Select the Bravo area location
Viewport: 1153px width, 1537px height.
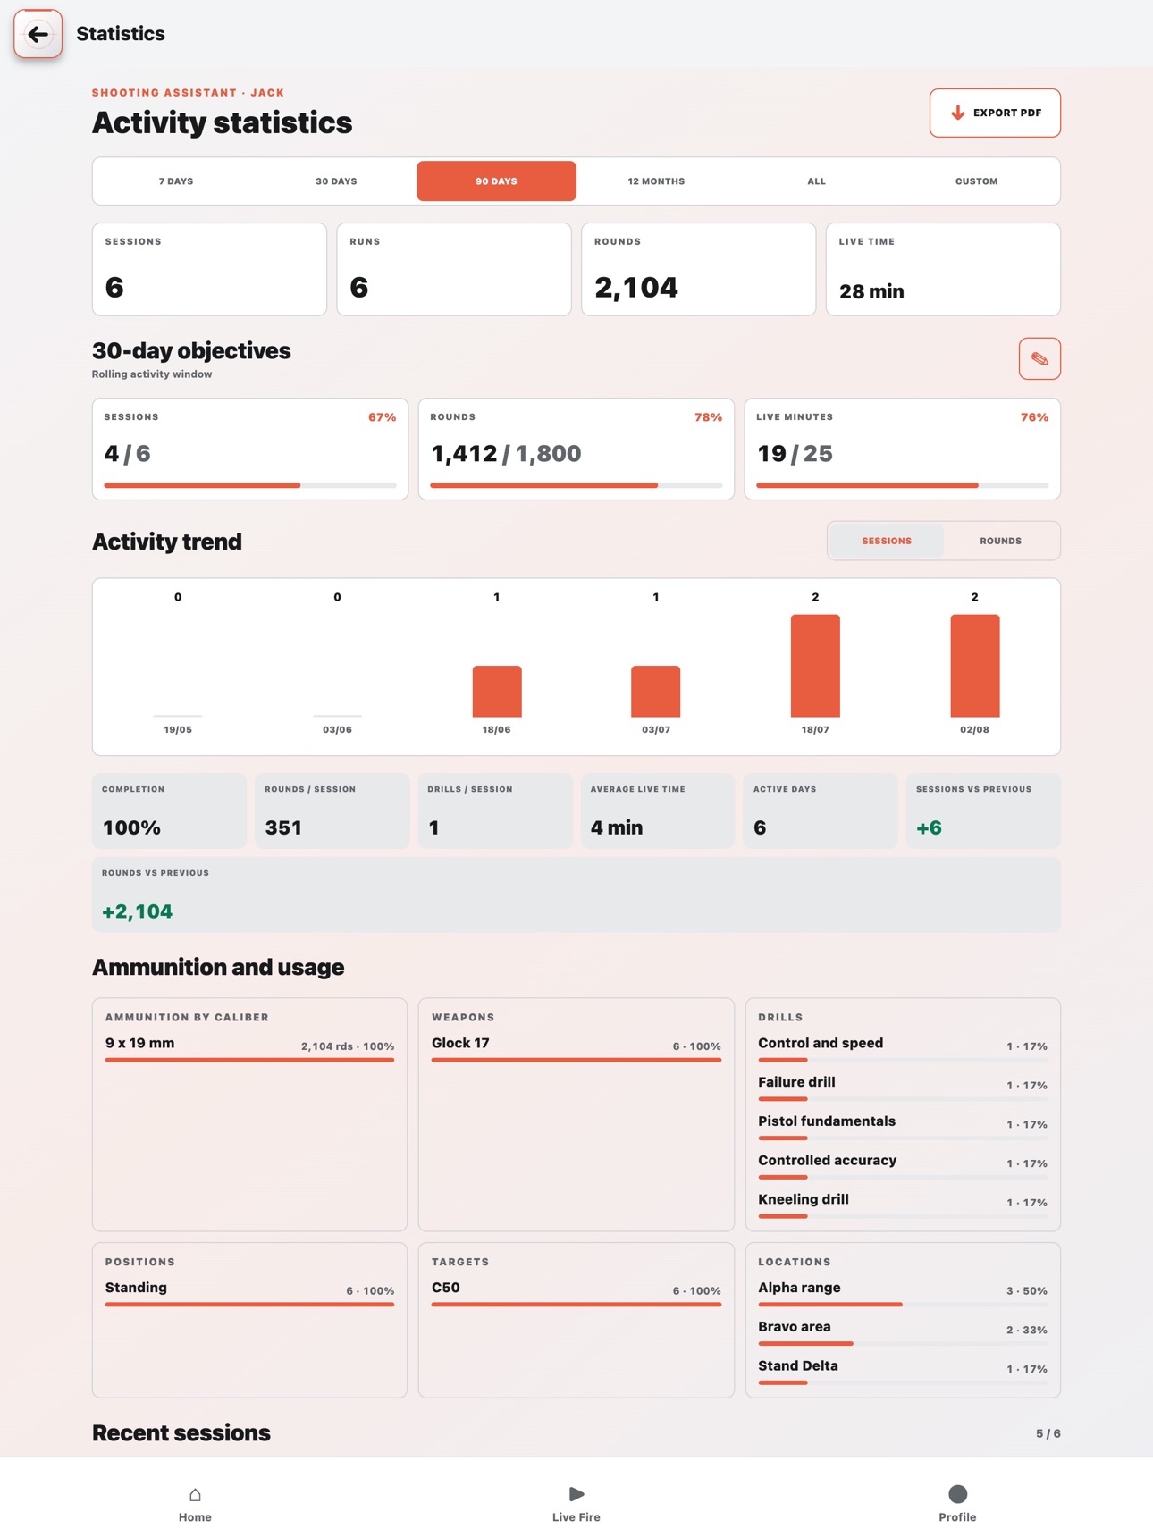point(903,1331)
